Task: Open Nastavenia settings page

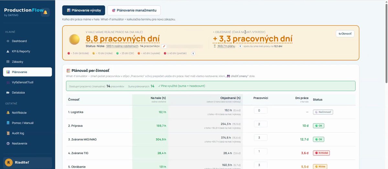Action: (x=27, y=144)
